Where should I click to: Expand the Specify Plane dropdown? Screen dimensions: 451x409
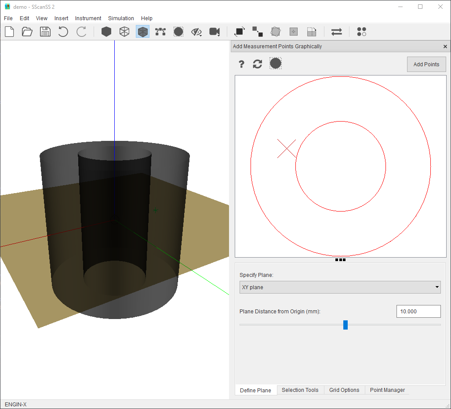(340, 287)
